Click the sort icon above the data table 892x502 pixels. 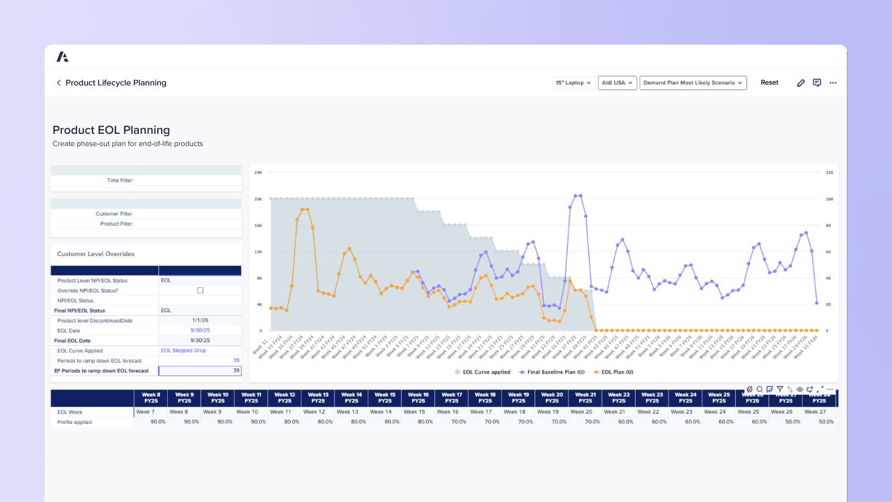tap(790, 389)
